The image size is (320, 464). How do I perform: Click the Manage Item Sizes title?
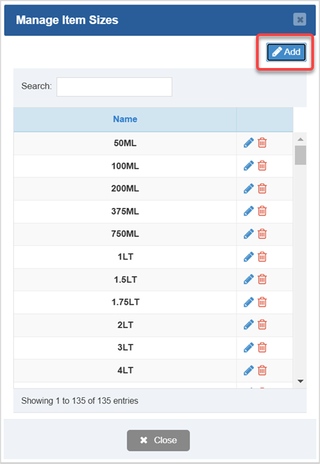(67, 20)
